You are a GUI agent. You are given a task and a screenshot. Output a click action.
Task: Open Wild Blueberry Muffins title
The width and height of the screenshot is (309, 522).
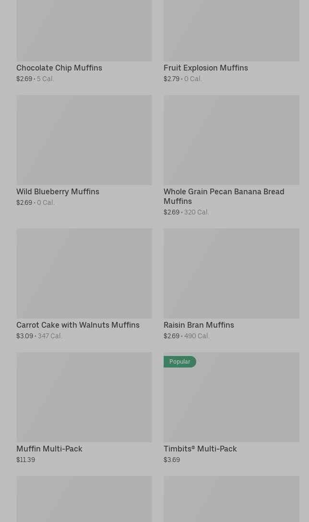(58, 192)
